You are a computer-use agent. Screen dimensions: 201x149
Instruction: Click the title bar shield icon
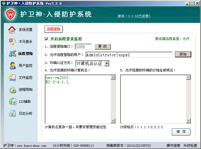click(x=3, y=3)
